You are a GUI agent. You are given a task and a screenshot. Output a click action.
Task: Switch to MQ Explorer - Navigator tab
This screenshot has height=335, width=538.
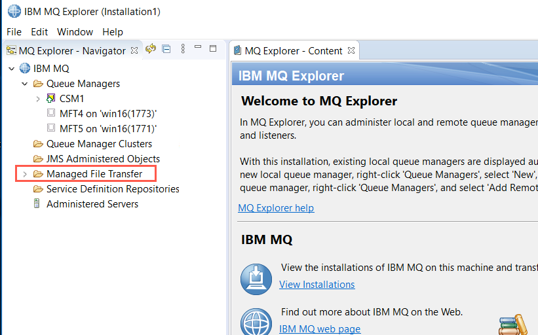72,50
